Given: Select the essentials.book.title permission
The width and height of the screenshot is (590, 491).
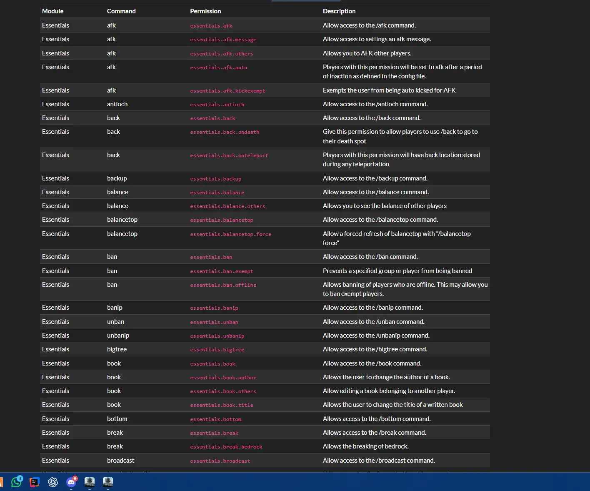Looking at the screenshot, I should 222,405.
